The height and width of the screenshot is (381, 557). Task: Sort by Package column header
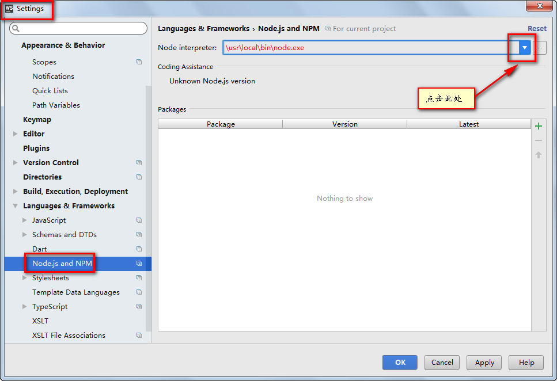[x=221, y=124]
